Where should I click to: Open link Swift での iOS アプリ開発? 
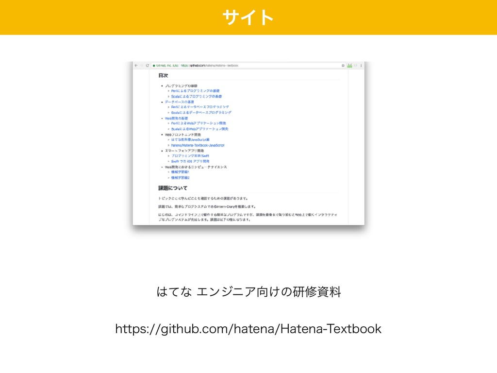[x=190, y=161]
